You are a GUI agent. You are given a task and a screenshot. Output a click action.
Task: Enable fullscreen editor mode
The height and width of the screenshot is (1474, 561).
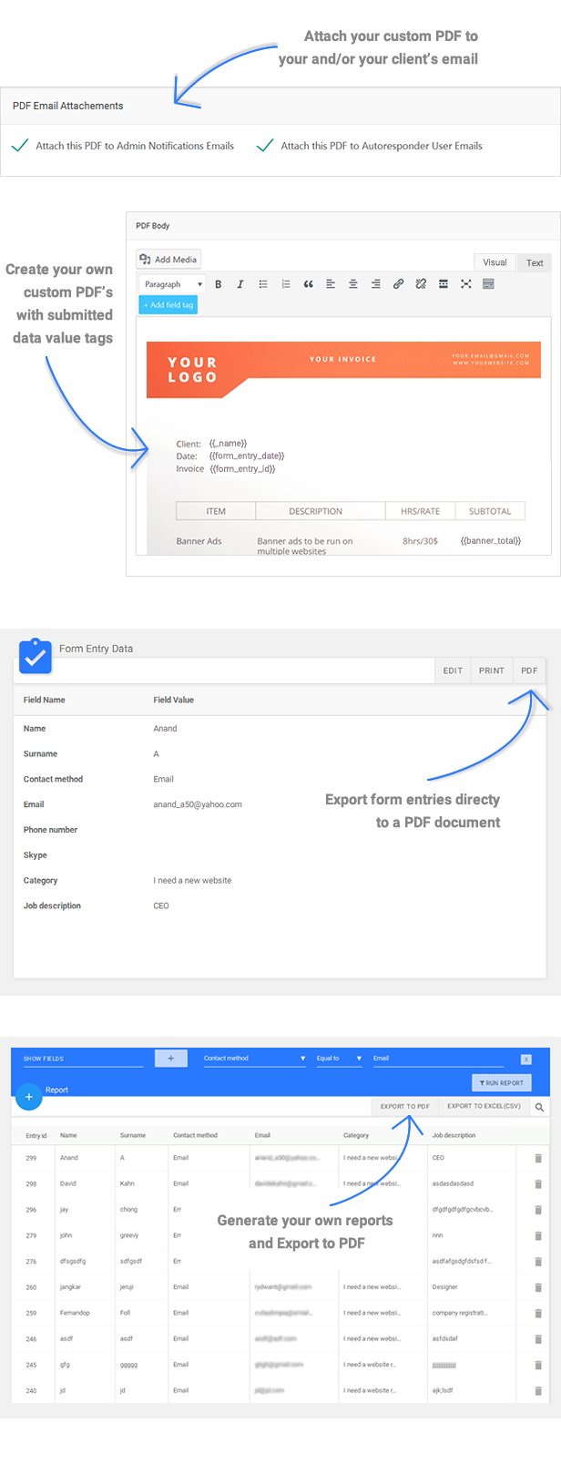pyautogui.click(x=465, y=284)
